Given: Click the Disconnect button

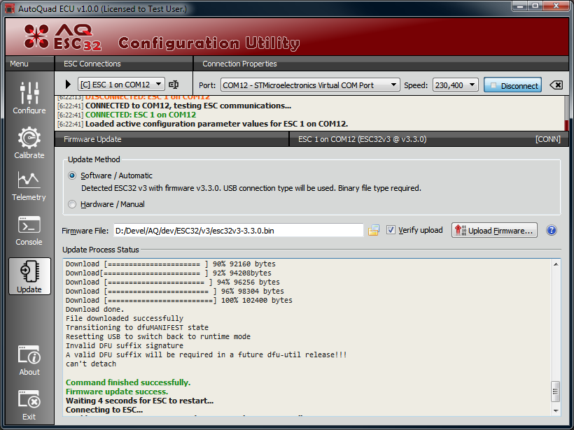Looking at the screenshot, I should point(512,85).
